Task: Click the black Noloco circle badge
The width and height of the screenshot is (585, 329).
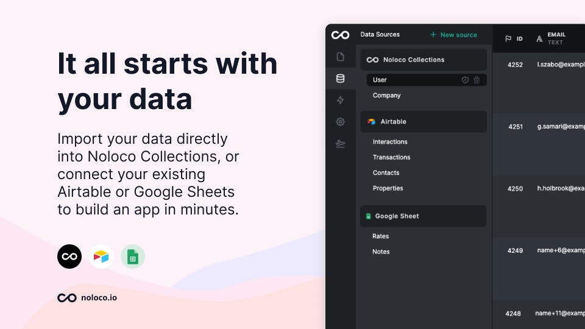Action: (69, 256)
